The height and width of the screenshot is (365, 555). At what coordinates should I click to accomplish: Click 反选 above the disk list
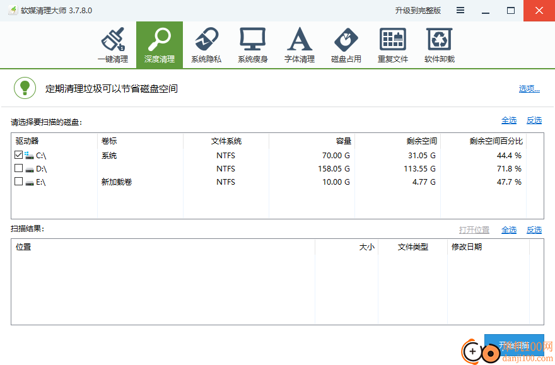(x=534, y=120)
